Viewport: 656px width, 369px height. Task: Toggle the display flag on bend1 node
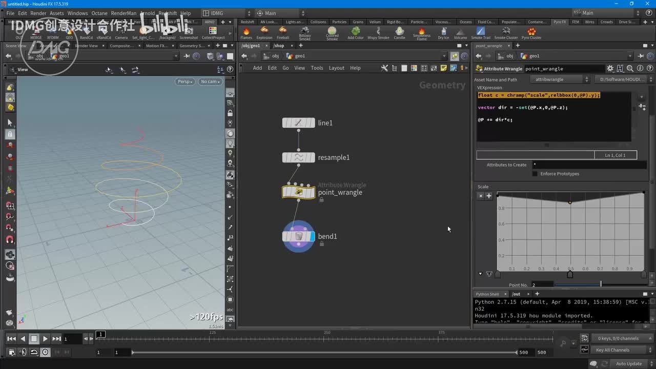312,236
